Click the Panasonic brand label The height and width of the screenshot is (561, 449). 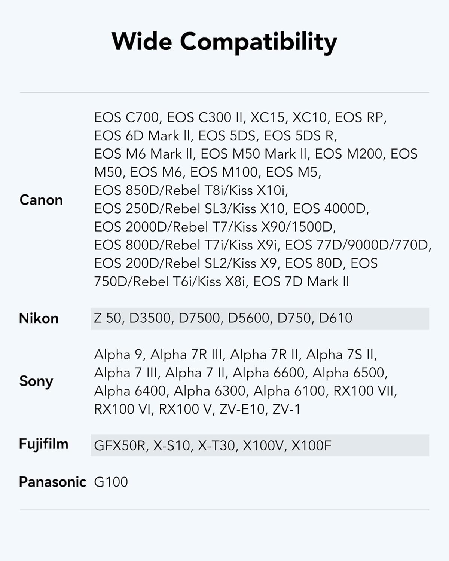(x=52, y=482)
